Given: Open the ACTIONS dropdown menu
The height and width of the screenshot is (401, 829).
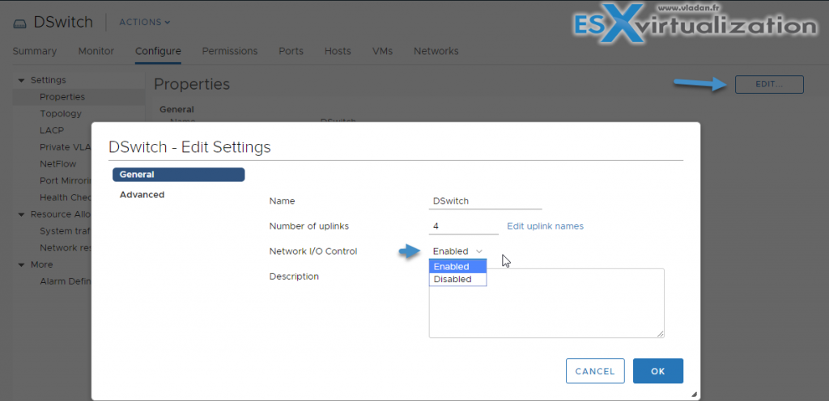Looking at the screenshot, I should click(x=145, y=22).
